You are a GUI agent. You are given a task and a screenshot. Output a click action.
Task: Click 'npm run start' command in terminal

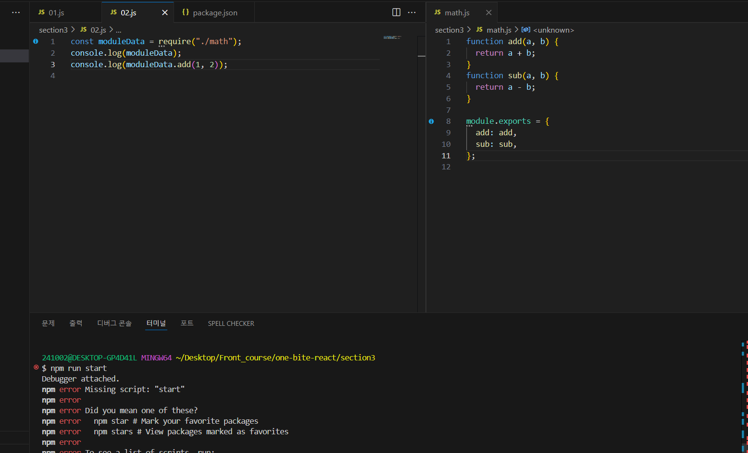pos(78,368)
